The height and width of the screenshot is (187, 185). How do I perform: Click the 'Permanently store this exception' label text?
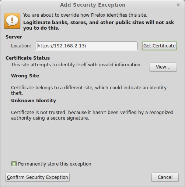pyautogui.click(x=55, y=164)
